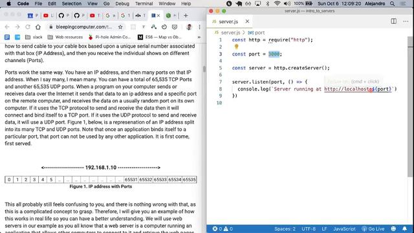Screen dimensions: 414x233
Task: Click the Split Editor icon in VS Code
Action: click(394, 21)
